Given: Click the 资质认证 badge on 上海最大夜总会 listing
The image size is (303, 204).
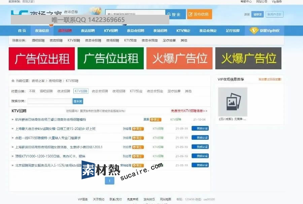Looking at the screenshot, I should coord(200,129).
